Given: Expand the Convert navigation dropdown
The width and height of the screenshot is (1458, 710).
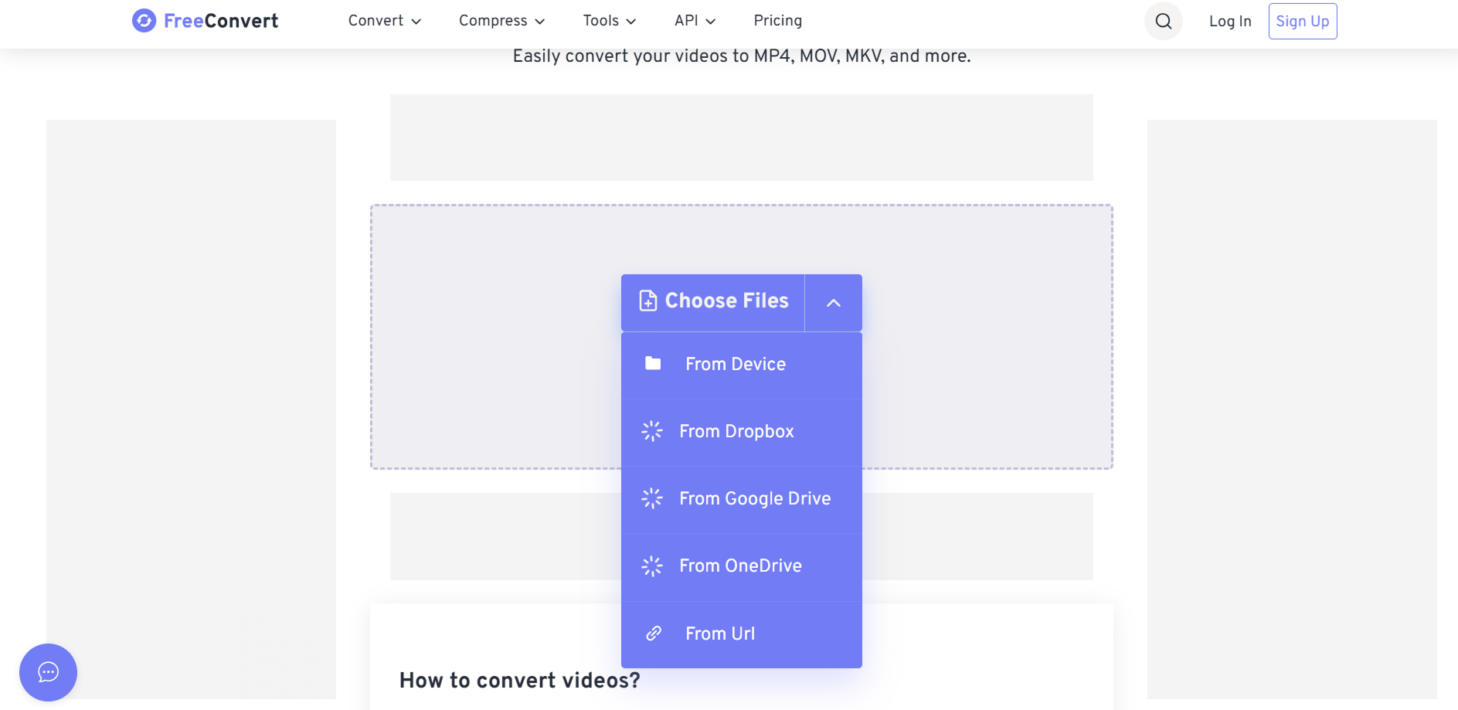Looking at the screenshot, I should pyautogui.click(x=384, y=21).
